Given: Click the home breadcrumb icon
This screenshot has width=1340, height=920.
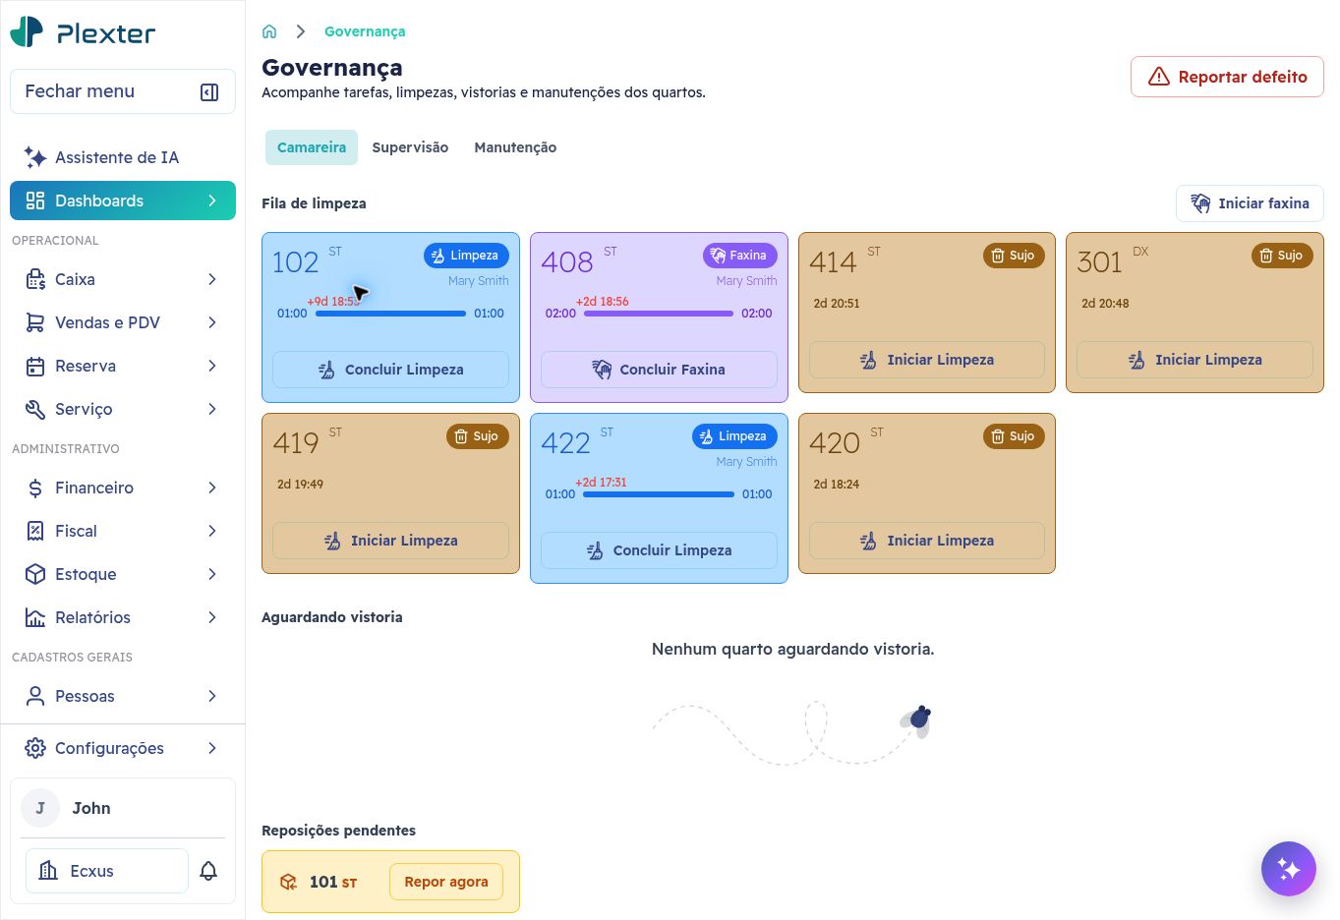Looking at the screenshot, I should point(269,31).
